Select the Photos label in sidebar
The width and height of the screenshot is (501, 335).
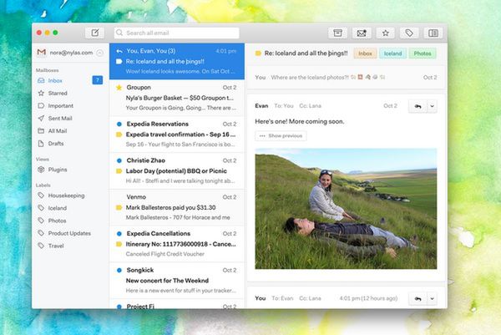coord(70,221)
